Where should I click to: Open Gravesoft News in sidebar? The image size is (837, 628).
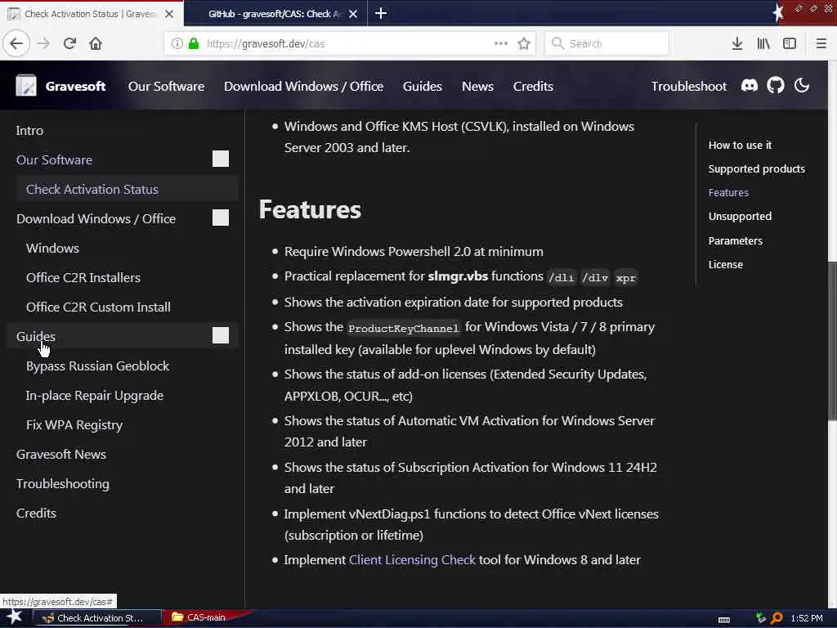click(60, 454)
